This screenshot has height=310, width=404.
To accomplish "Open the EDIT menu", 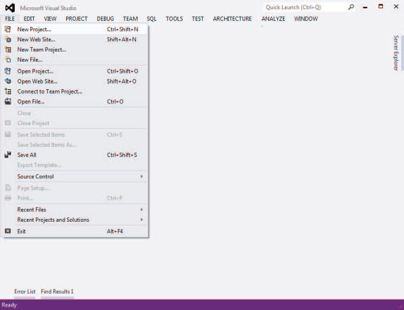I will (29, 19).
